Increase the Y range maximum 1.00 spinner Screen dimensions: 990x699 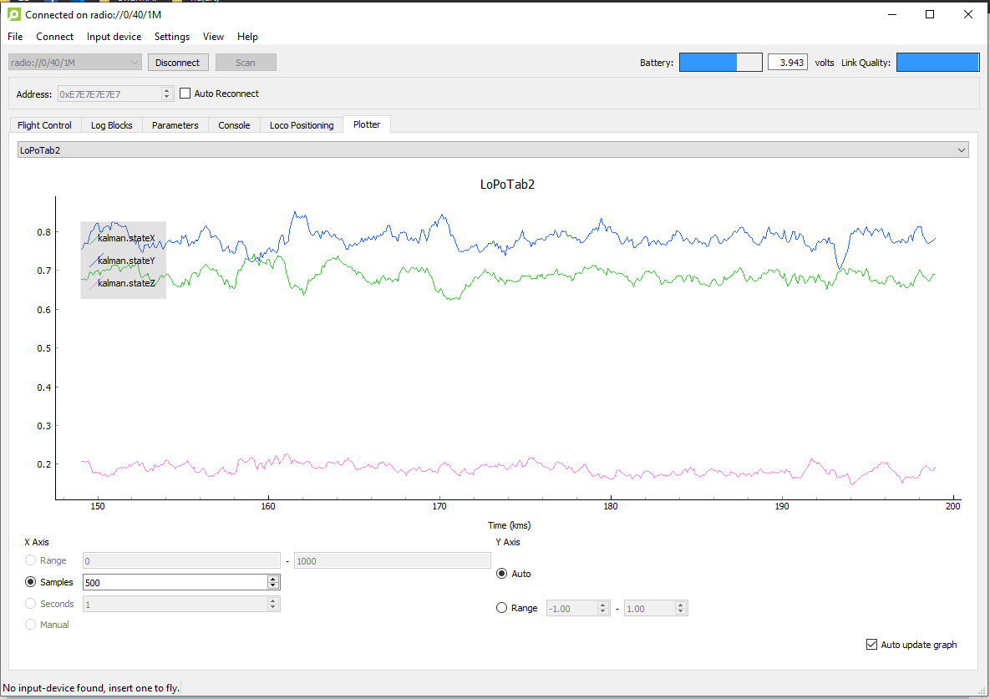[681, 605]
